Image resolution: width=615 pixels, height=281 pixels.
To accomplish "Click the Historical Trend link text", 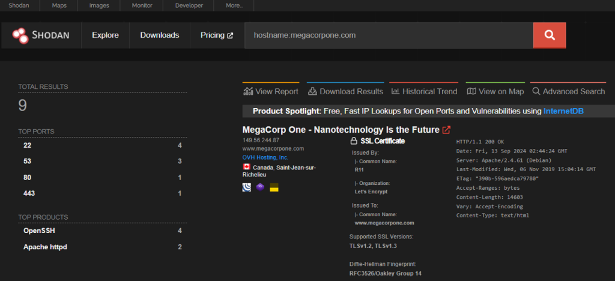I will (x=430, y=92).
